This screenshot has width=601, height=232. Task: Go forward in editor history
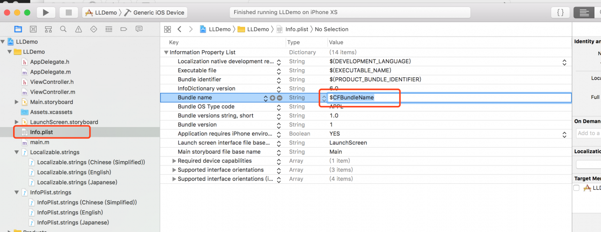[x=191, y=29]
